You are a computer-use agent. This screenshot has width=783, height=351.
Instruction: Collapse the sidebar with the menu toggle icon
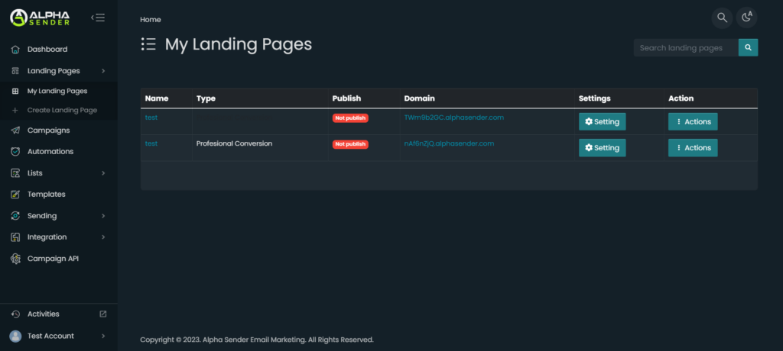[98, 18]
